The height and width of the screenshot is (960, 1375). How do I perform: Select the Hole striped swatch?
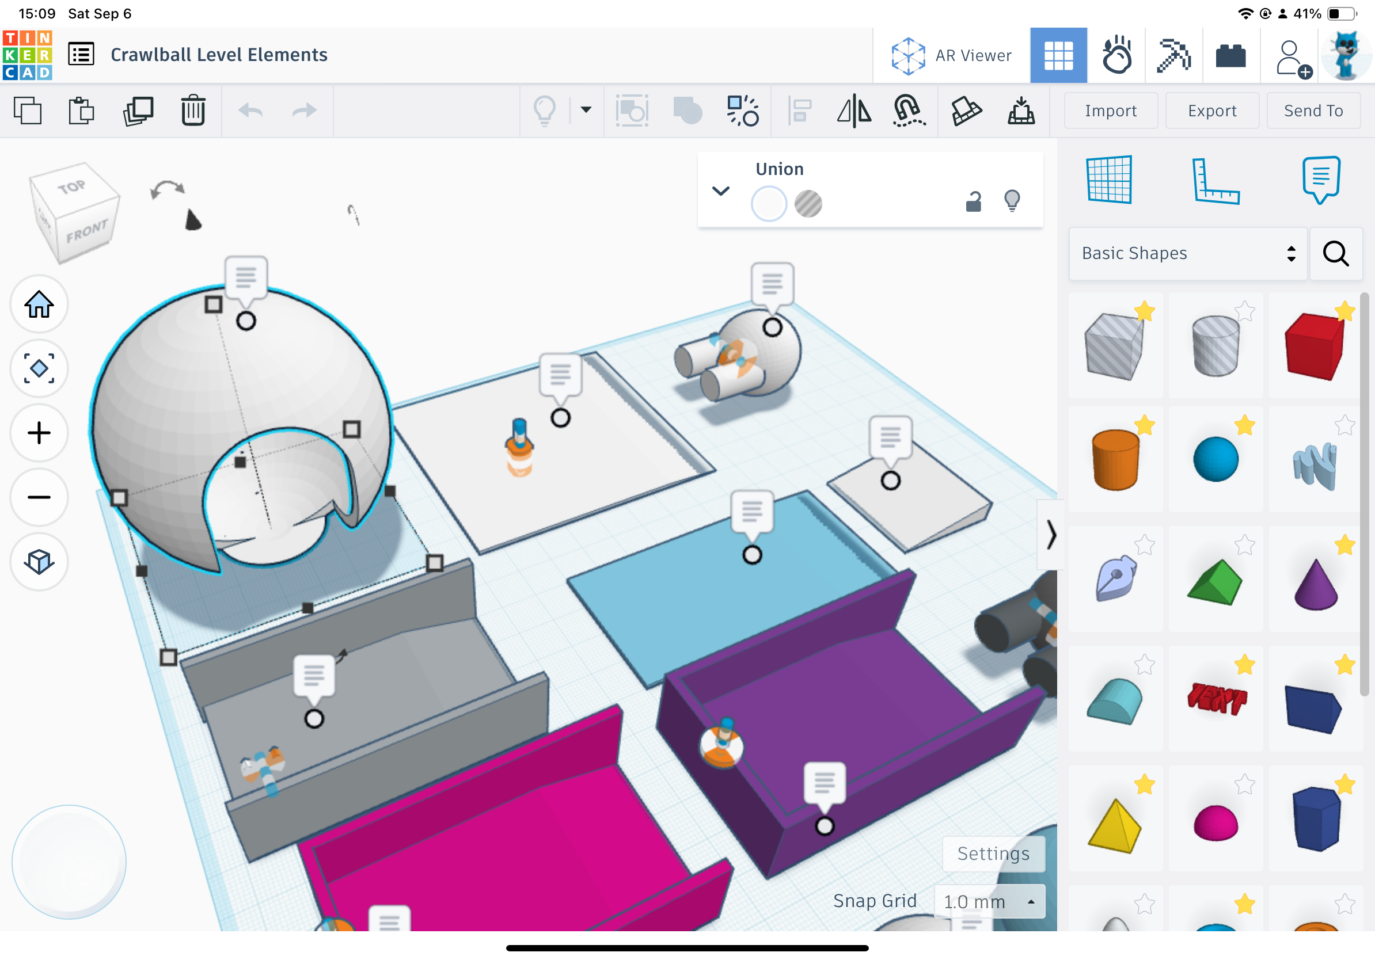(x=808, y=204)
